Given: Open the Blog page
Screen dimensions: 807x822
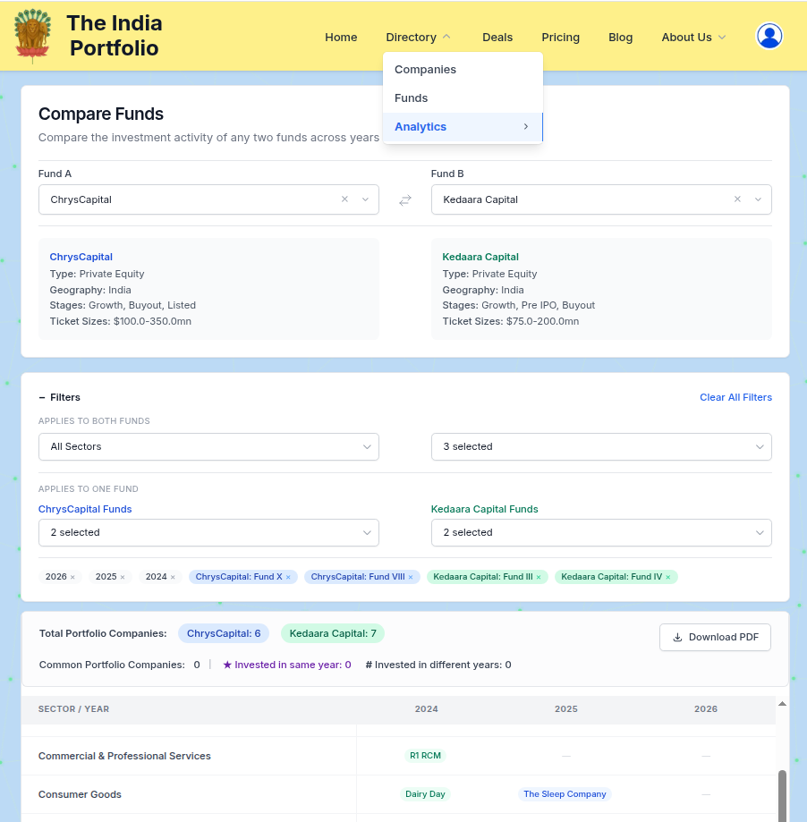Looking at the screenshot, I should (x=620, y=38).
